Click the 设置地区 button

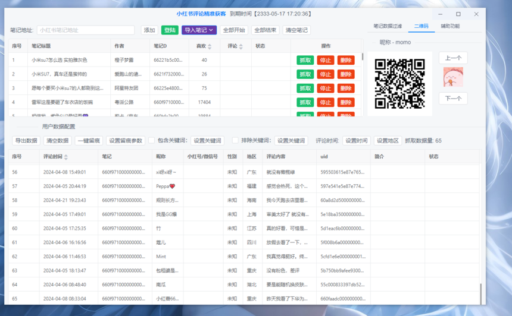point(388,140)
